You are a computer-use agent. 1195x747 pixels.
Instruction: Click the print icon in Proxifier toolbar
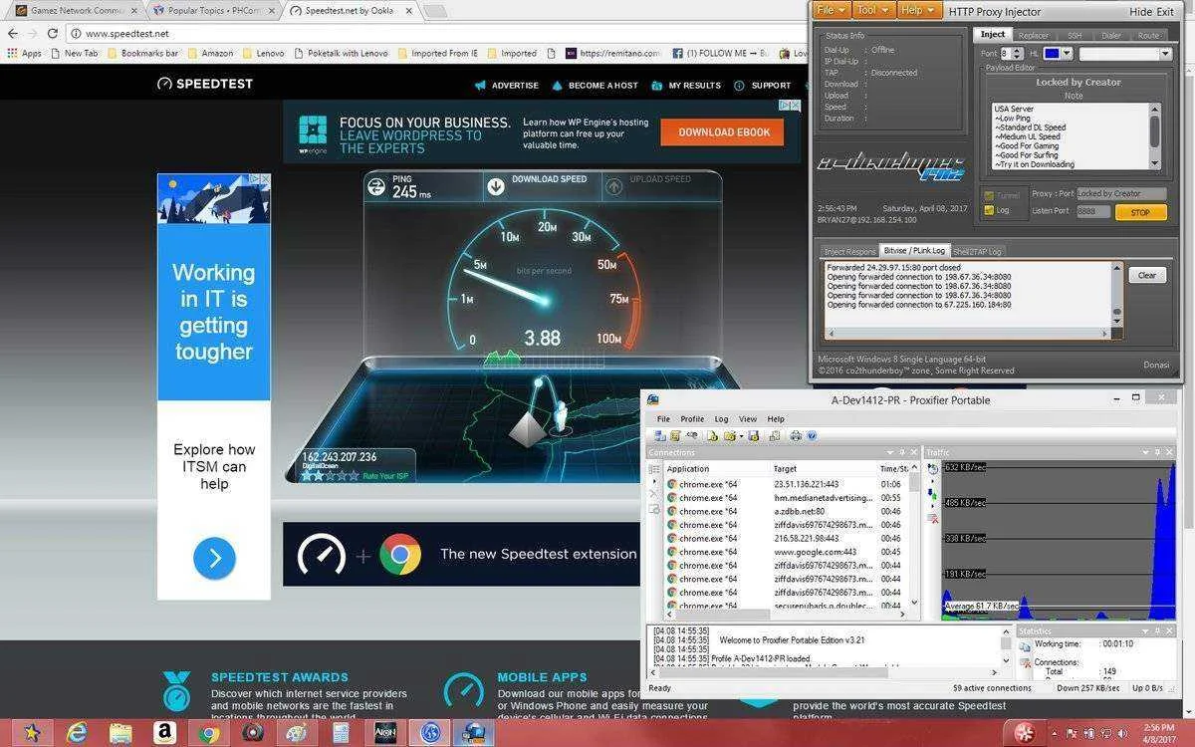coord(796,435)
